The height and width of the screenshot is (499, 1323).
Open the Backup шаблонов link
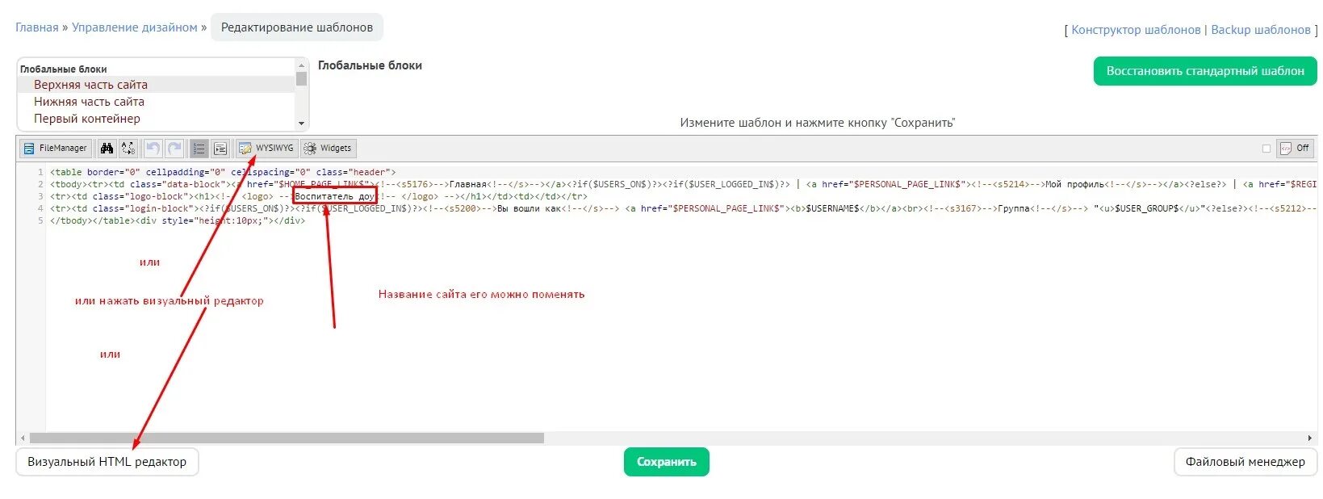(x=1261, y=30)
